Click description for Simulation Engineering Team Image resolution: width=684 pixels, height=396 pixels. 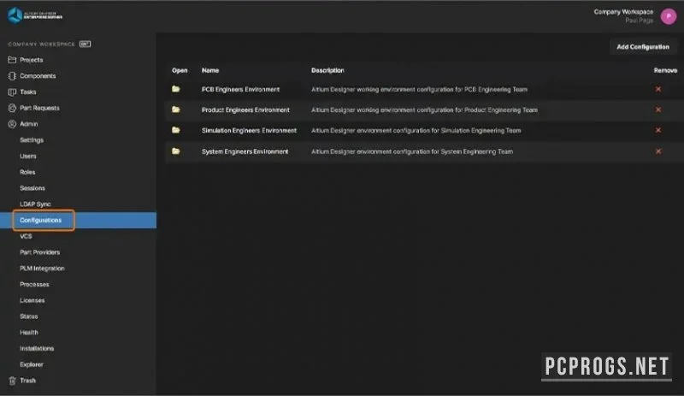(416, 131)
